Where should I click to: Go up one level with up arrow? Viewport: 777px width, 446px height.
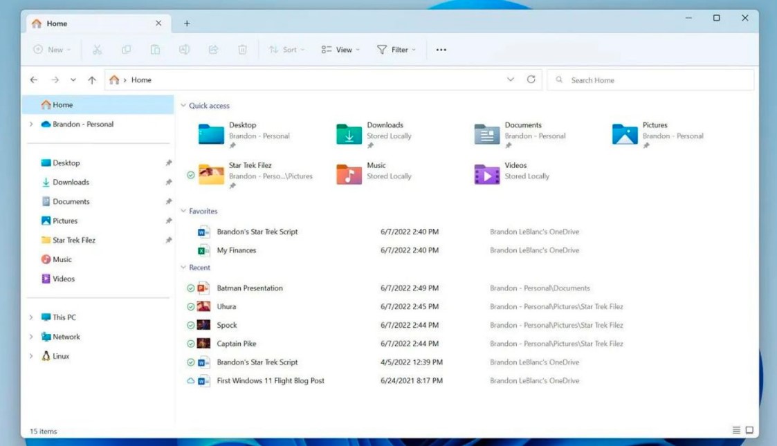click(91, 80)
